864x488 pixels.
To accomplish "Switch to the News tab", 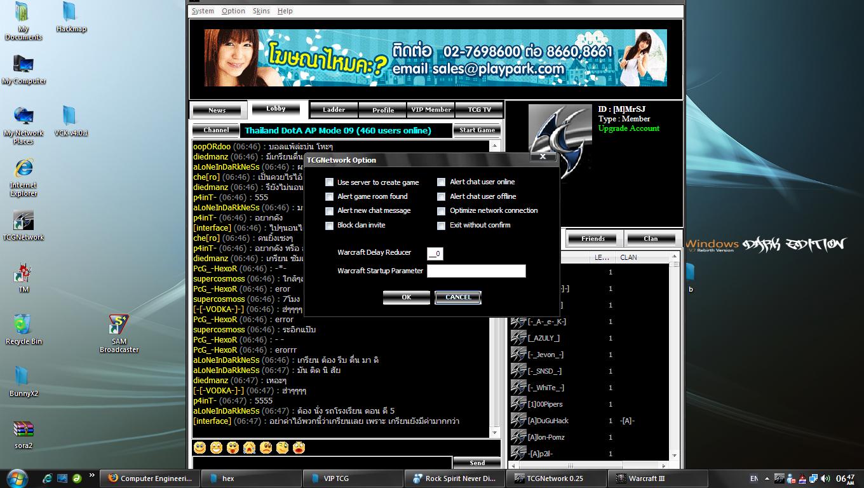I will click(217, 110).
